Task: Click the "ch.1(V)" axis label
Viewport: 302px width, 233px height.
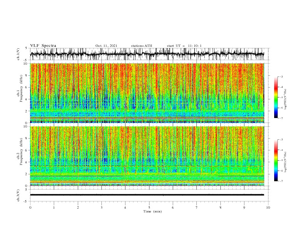Action: click(18, 54)
